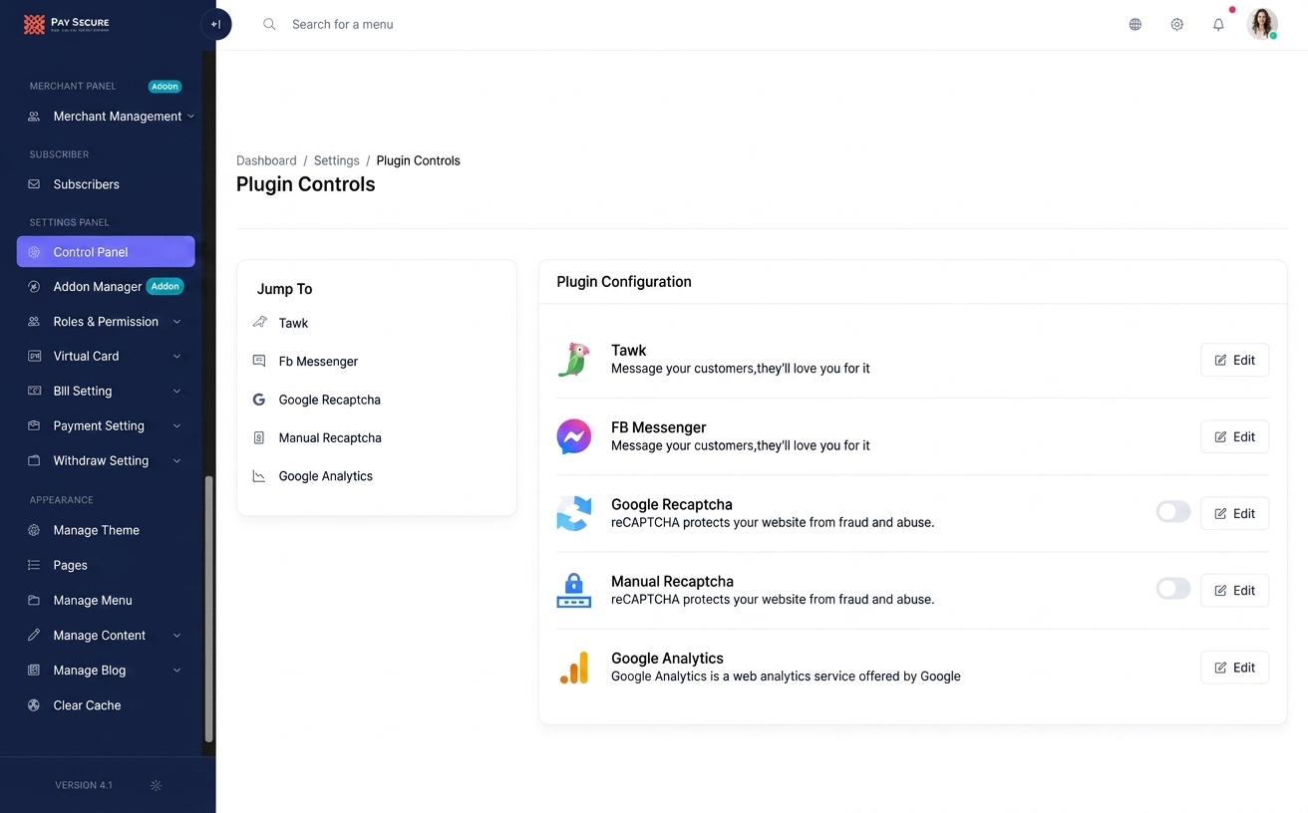Enable the Manual Recaptcha toggle switch
Image resolution: width=1308 pixels, height=813 pixels.
pos(1173,590)
